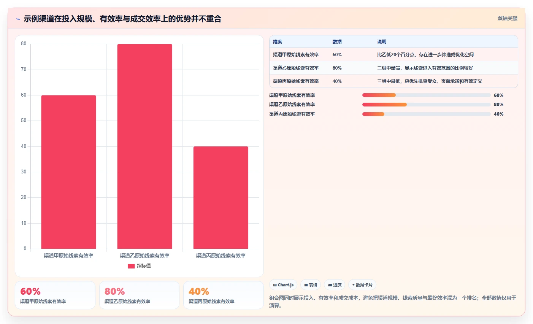Viewport: 533px width, 324px height.
Task: Open the 80% data card
Action: coord(139,295)
